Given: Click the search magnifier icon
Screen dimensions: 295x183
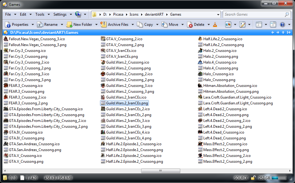Looking at the screenshot, I should click(x=287, y=14).
